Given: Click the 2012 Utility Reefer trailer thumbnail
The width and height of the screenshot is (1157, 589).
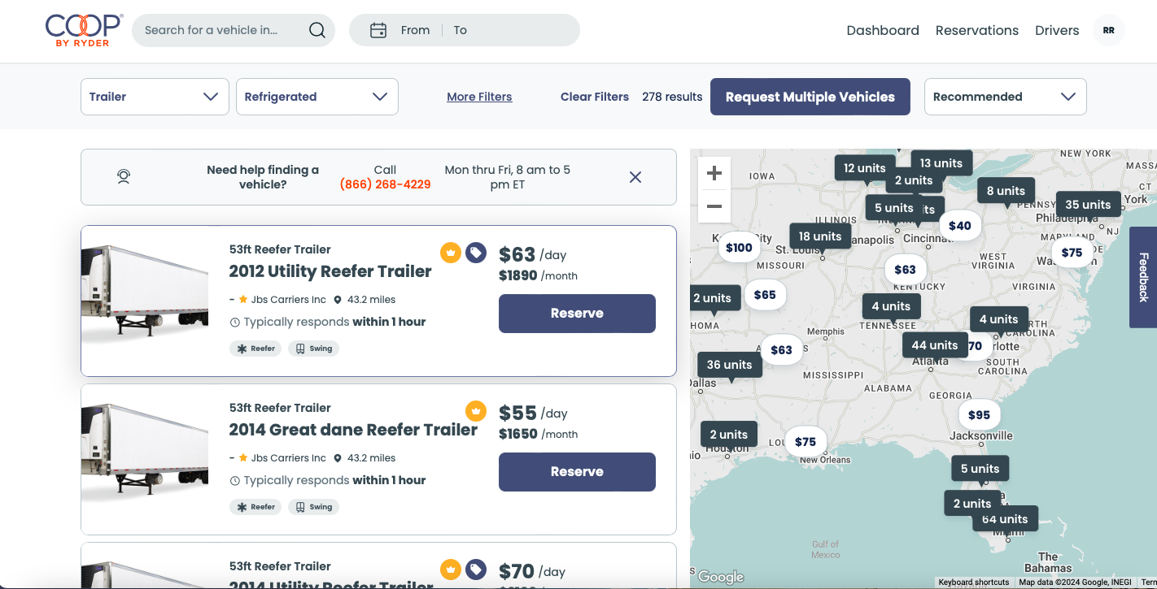Looking at the screenshot, I should pyautogui.click(x=145, y=291).
